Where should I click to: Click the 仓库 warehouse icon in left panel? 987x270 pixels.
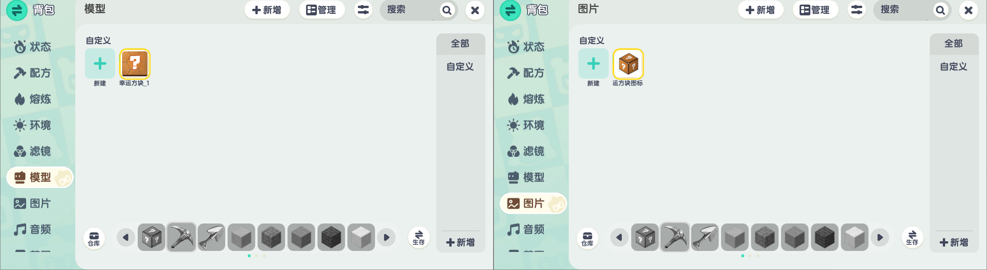[x=94, y=238]
